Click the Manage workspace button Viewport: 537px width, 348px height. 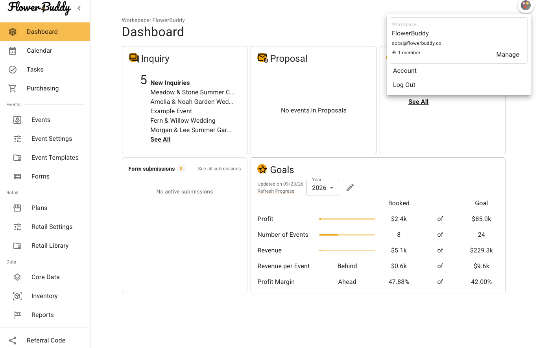(x=507, y=55)
